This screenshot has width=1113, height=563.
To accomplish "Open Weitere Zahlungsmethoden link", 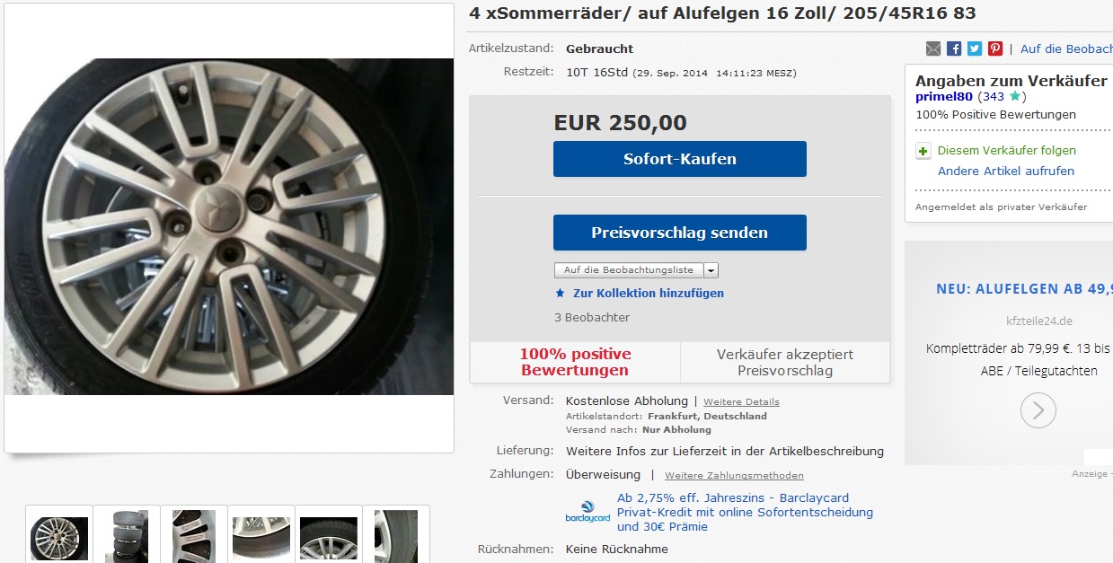I will [734, 475].
